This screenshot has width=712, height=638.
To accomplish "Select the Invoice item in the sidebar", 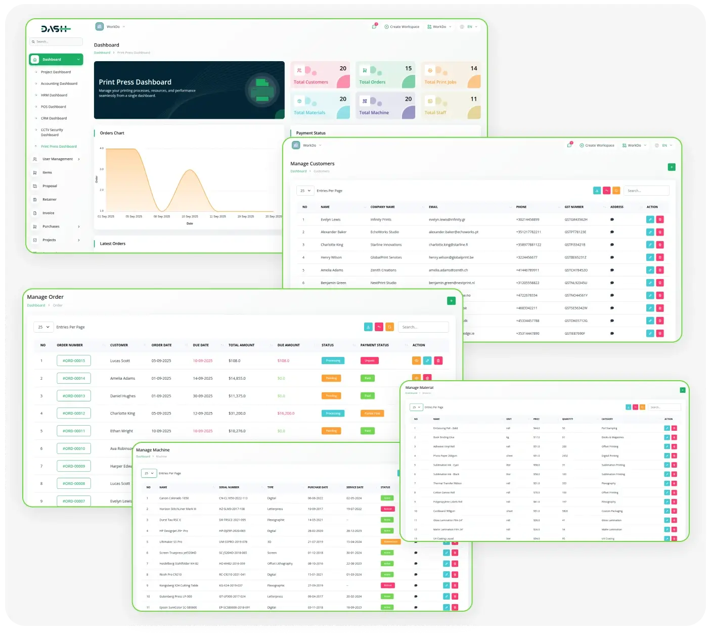I will [x=48, y=213].
